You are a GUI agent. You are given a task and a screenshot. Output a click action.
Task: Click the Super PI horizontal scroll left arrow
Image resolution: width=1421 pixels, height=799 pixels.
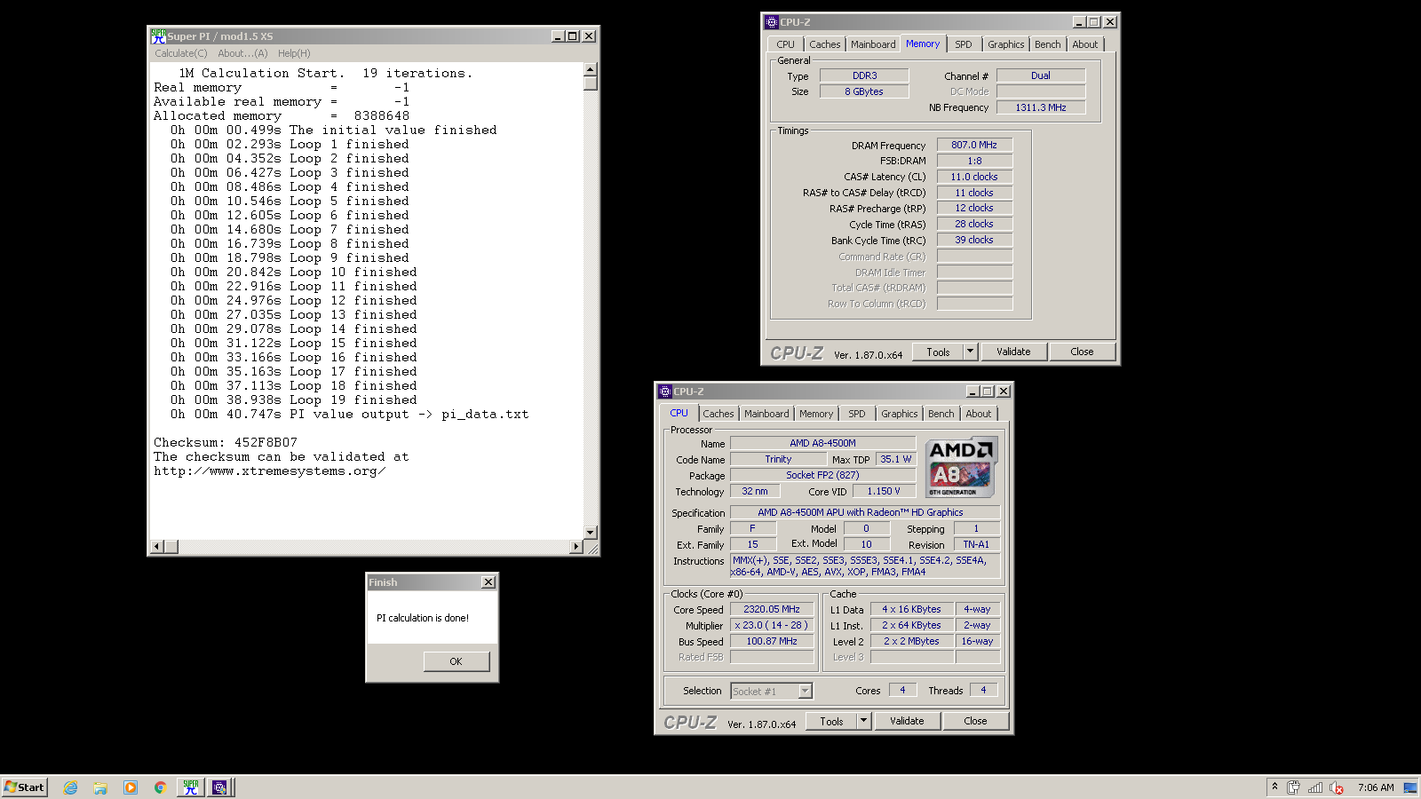157,546
